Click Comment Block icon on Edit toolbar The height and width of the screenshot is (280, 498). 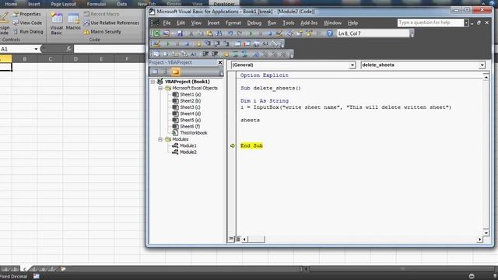click(x=236, y=54)
